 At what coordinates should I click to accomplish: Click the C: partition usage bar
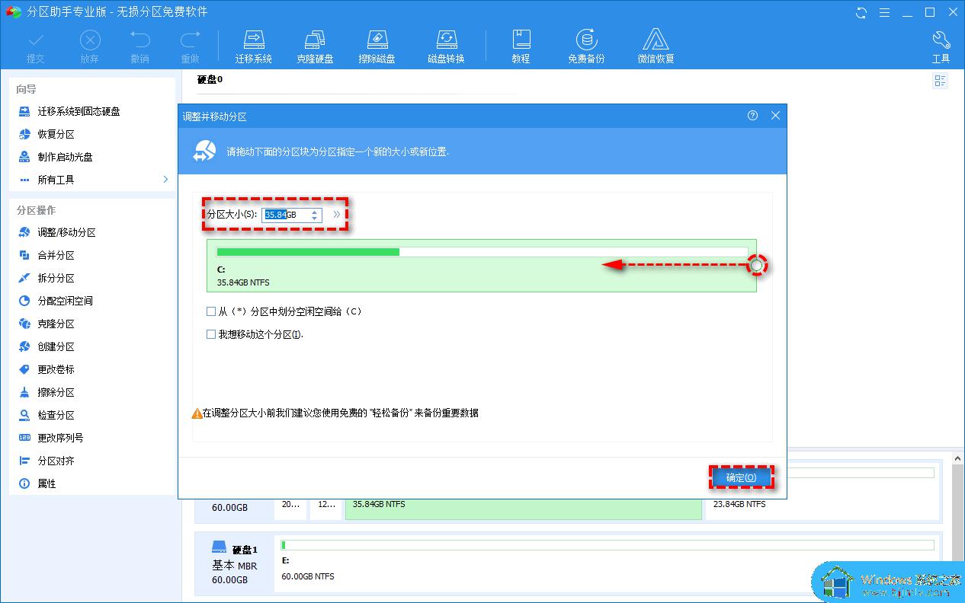coord(482,252)
